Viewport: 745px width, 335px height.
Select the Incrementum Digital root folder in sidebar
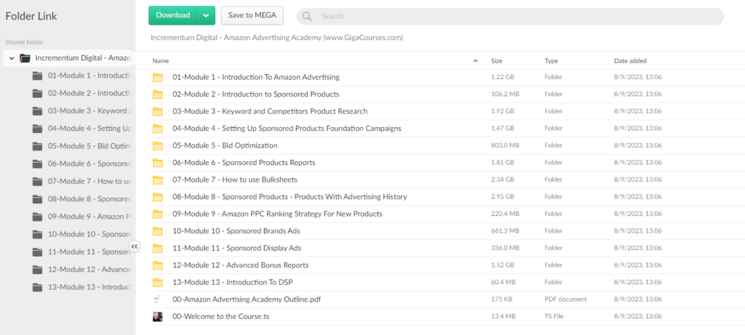(68, 58)
